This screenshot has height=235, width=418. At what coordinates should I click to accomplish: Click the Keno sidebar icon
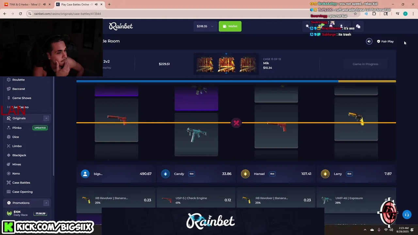tap(9, 173)
